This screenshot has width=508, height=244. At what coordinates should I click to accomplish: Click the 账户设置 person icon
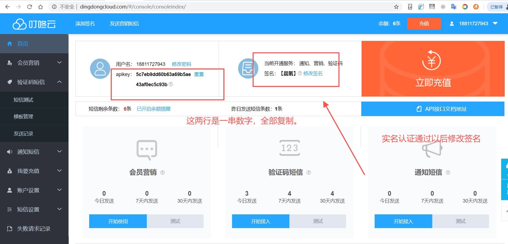(10, 190)
